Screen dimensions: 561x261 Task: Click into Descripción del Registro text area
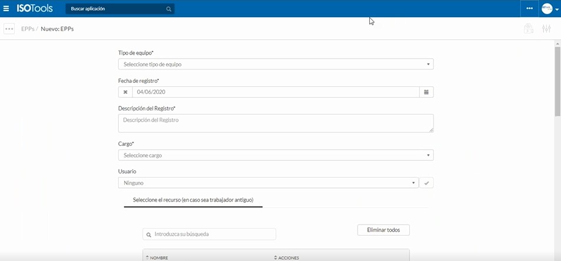(275, 123)
